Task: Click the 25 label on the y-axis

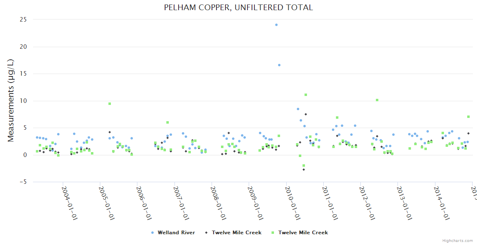Action: coord(23,20)
